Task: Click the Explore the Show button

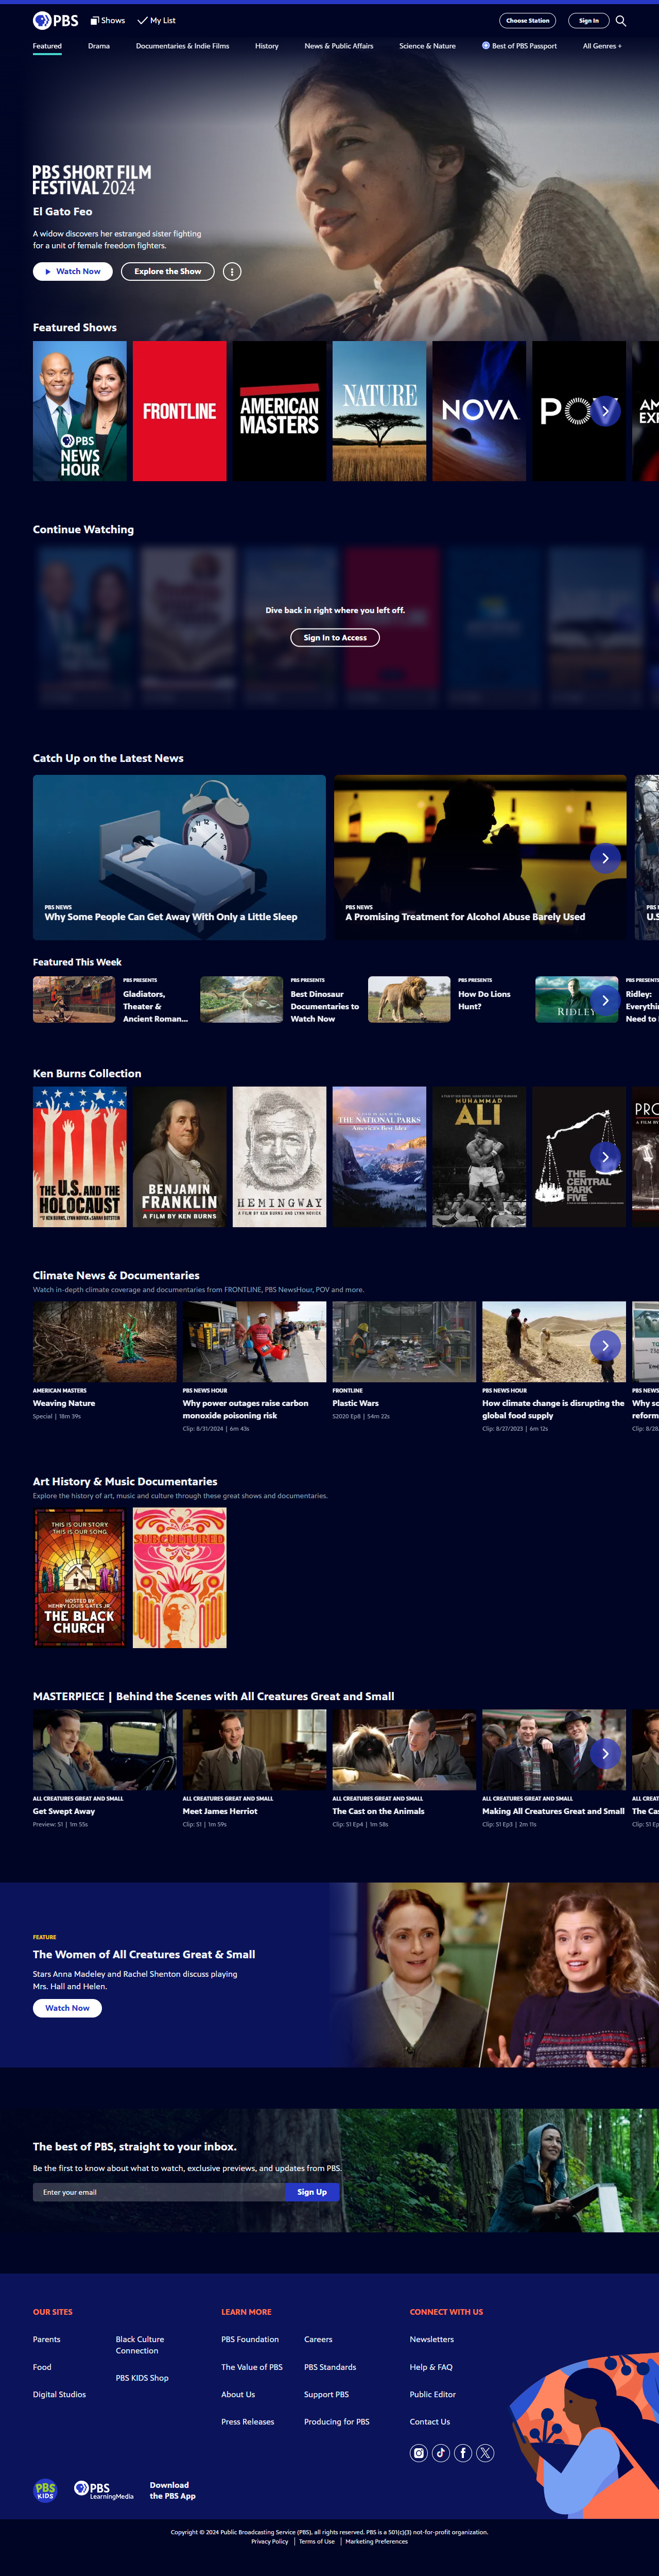Action: pyautogui.click(x=168, y=272)
